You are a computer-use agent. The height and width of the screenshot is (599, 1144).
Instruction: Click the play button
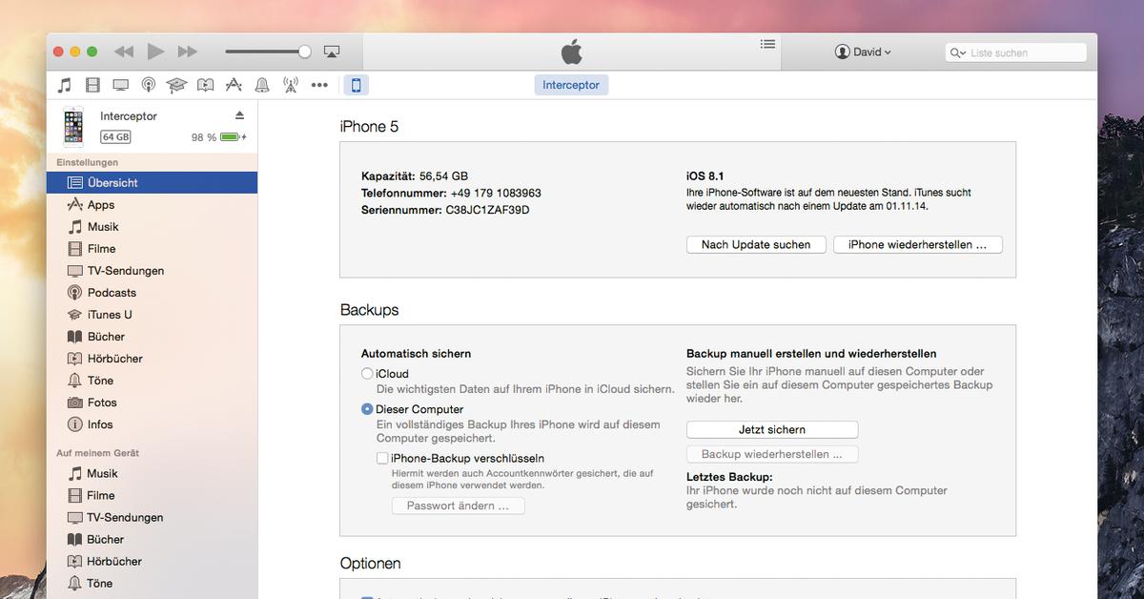(x=156, y=52)
